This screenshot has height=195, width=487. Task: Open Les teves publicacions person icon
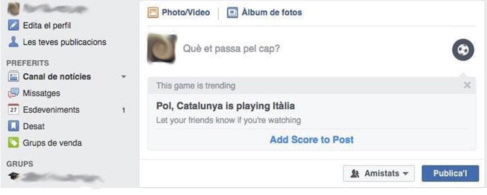click(13, 42)
